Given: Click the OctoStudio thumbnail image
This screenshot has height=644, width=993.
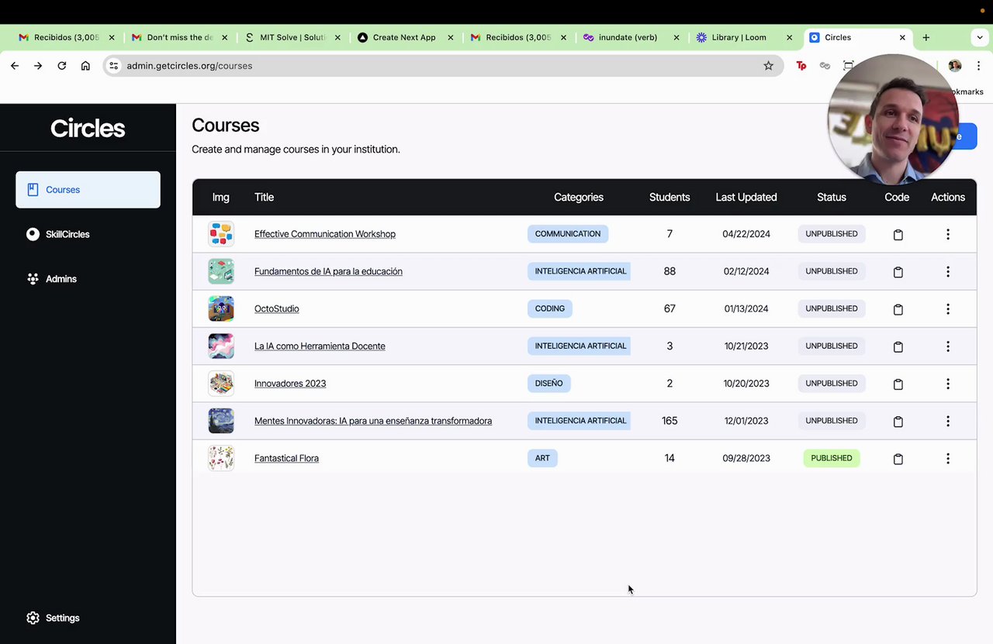Looking at the screenshot, I should point(221,308).
